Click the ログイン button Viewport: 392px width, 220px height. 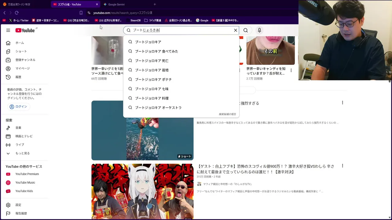tap(18, 107)
